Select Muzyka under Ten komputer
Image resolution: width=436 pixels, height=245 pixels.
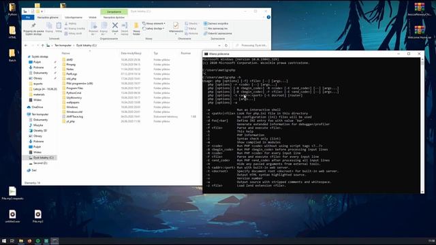36,125
